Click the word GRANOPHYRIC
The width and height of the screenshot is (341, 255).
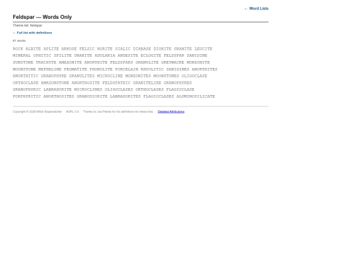click(27, 89)
